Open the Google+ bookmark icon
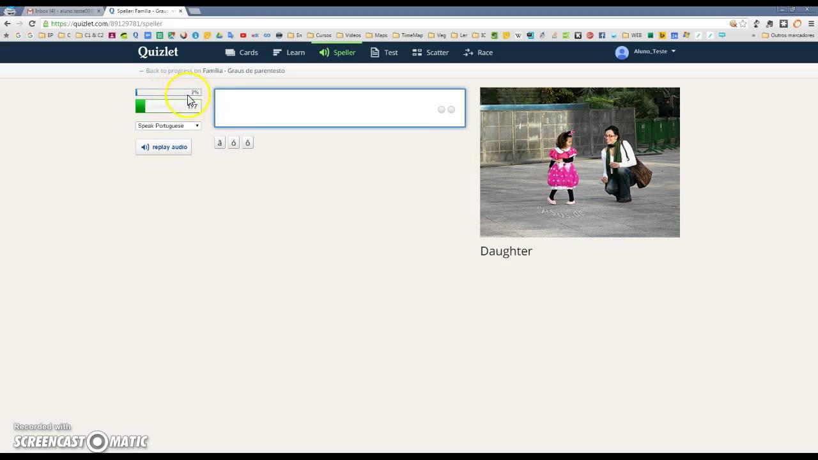 point(590,35)
